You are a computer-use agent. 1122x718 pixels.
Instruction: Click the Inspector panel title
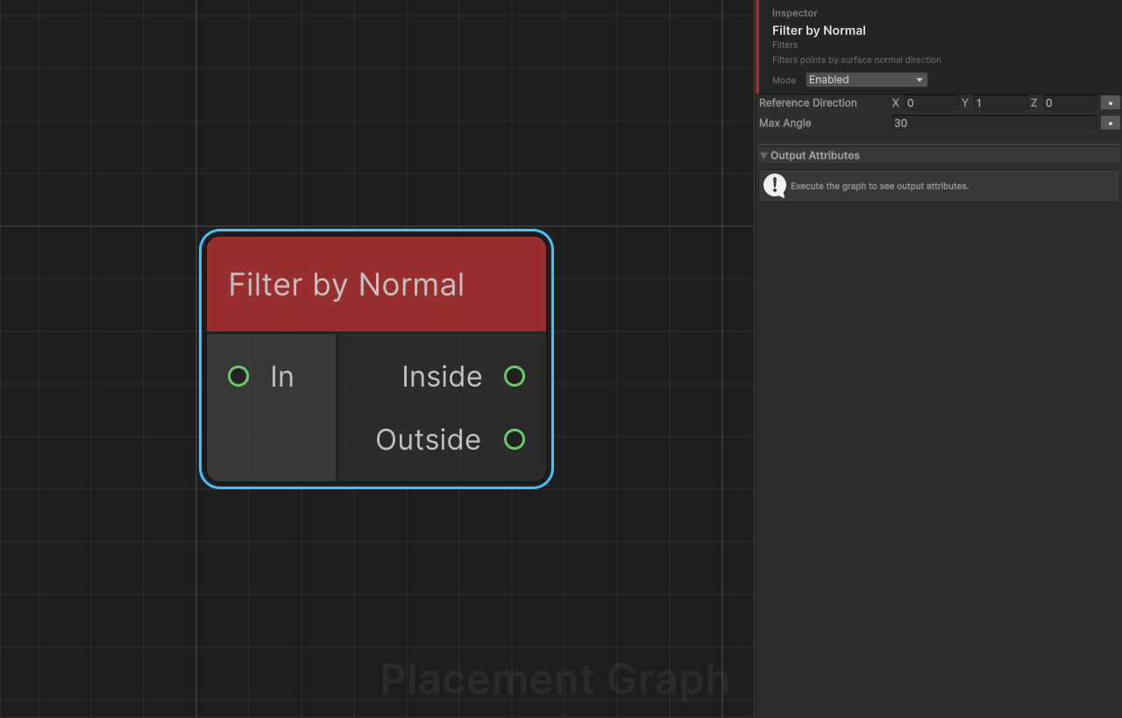coord(795,13)
